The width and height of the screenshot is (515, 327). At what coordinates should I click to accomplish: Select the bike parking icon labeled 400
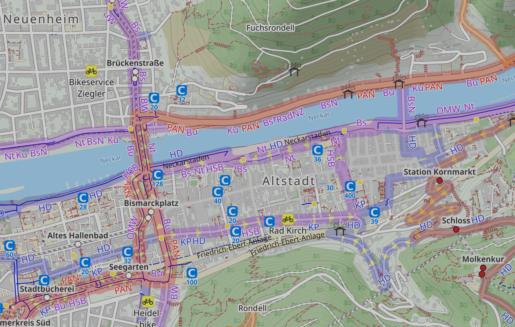[350, 187]
